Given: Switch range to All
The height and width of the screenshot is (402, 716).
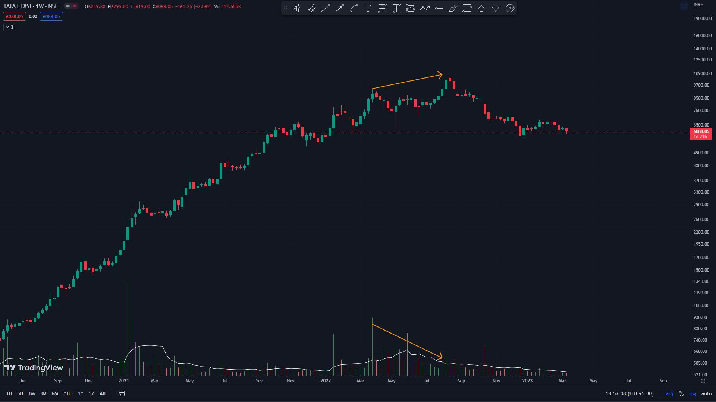Looking at the screenshot, I should point(103,393).
